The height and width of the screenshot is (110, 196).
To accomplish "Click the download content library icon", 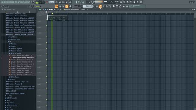I will 127,6.
